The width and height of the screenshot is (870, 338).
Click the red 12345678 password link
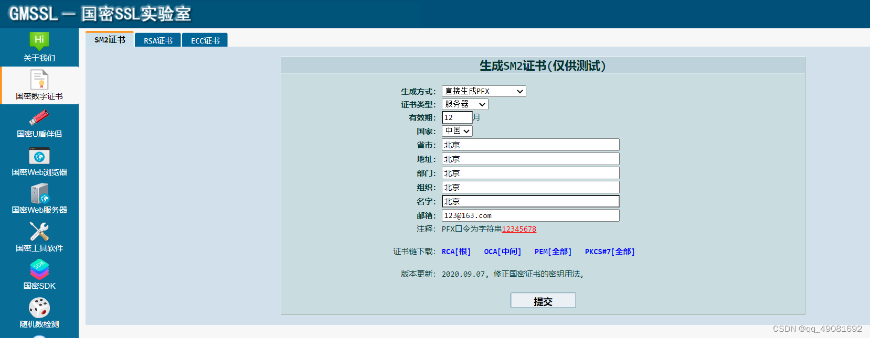coord(519,229)
